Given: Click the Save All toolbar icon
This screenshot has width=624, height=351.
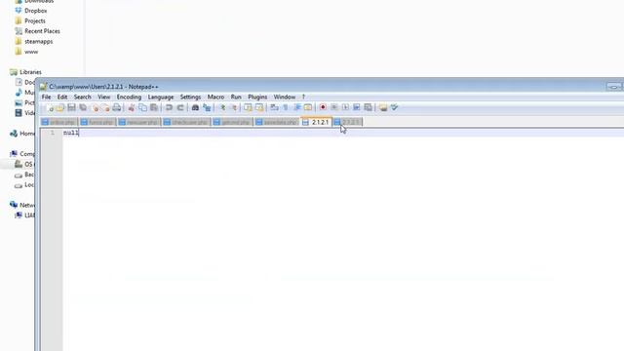Looking at the screenshot, I should (x=83, y=107).
